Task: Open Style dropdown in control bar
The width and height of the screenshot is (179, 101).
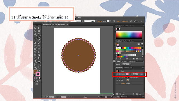Action: 110,21
